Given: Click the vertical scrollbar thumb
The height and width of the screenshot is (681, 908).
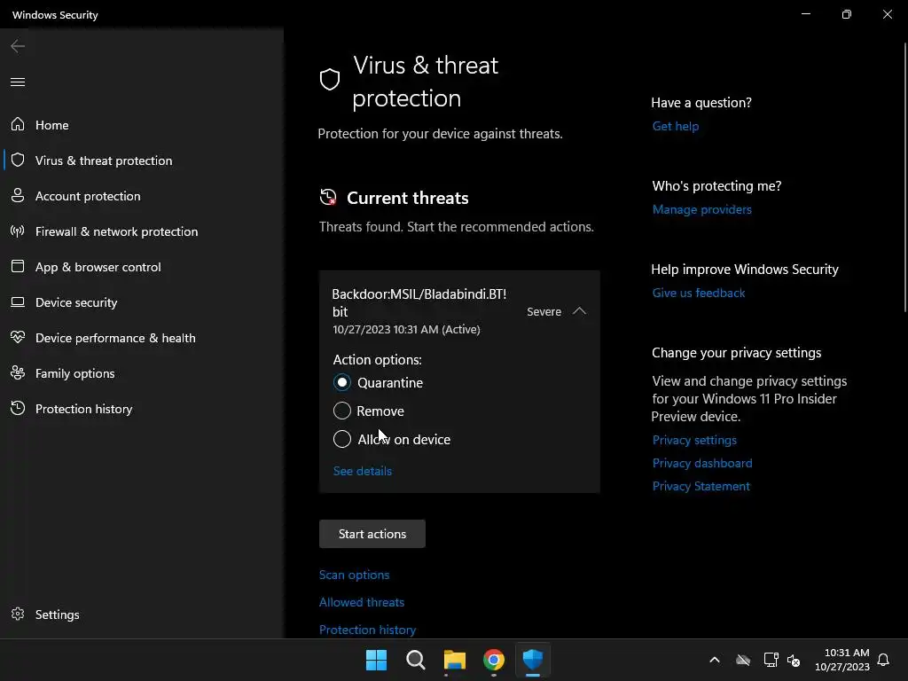Looking at the screenshot, I should [904, 177].
